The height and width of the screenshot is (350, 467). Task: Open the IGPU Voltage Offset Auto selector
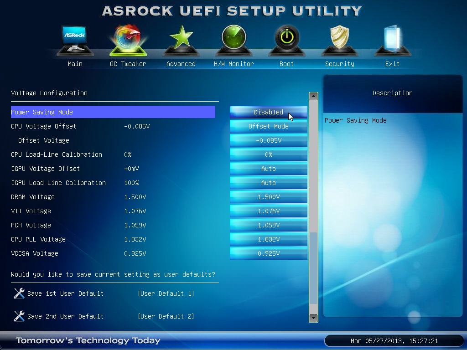click(x=269, y=169)
